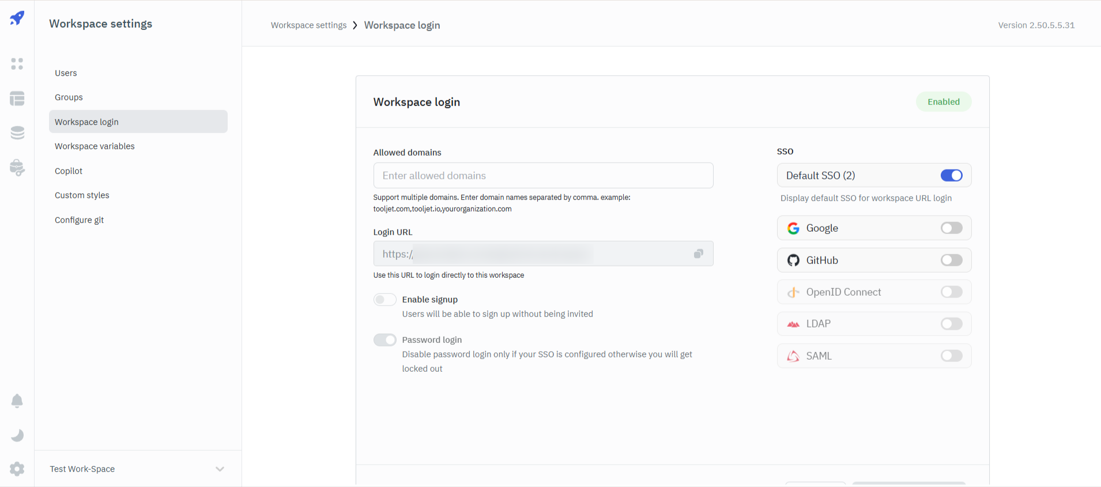Open notifications bell icon
Image resolution: width=1101 pixels, height=487 pixels.
(x=17, y=401)
